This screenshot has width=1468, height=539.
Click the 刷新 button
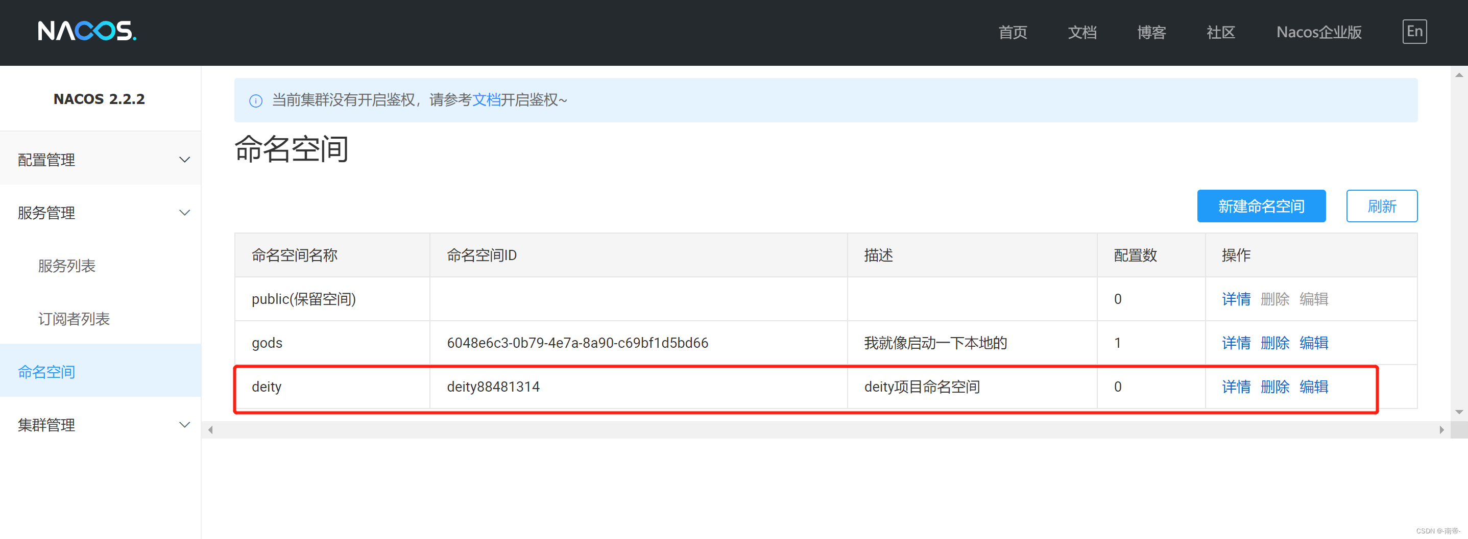[x=1381, y=206]
